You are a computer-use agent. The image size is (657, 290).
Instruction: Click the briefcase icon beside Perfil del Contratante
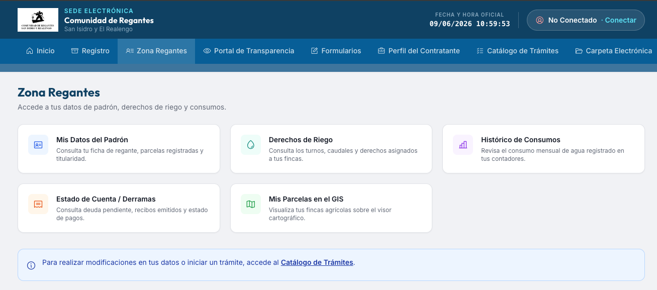[382, 51]
